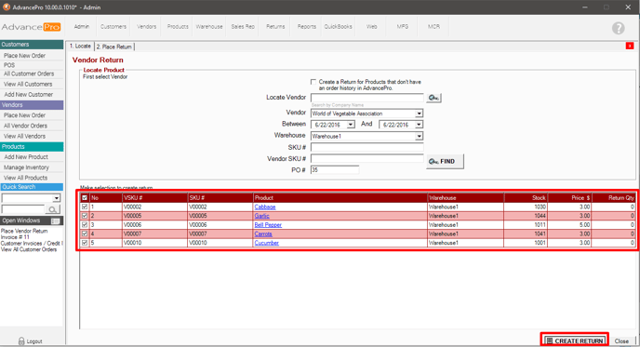
Task: Click View All Vendors in sidebar
Action: (x=24, y=136)
